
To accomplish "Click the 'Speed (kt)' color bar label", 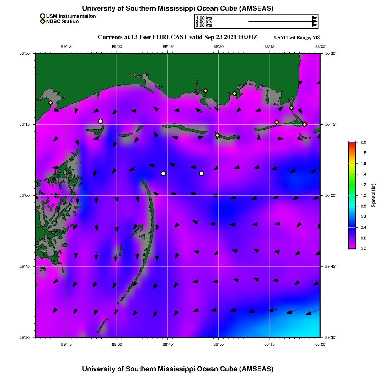I will (x=373, y=195).
